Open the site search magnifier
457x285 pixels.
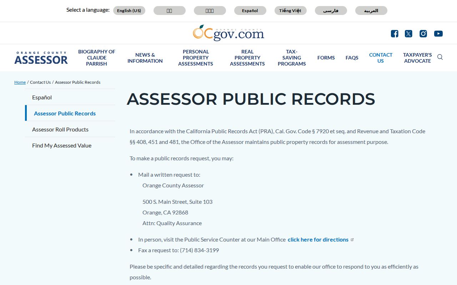click(x=440, y=57)
